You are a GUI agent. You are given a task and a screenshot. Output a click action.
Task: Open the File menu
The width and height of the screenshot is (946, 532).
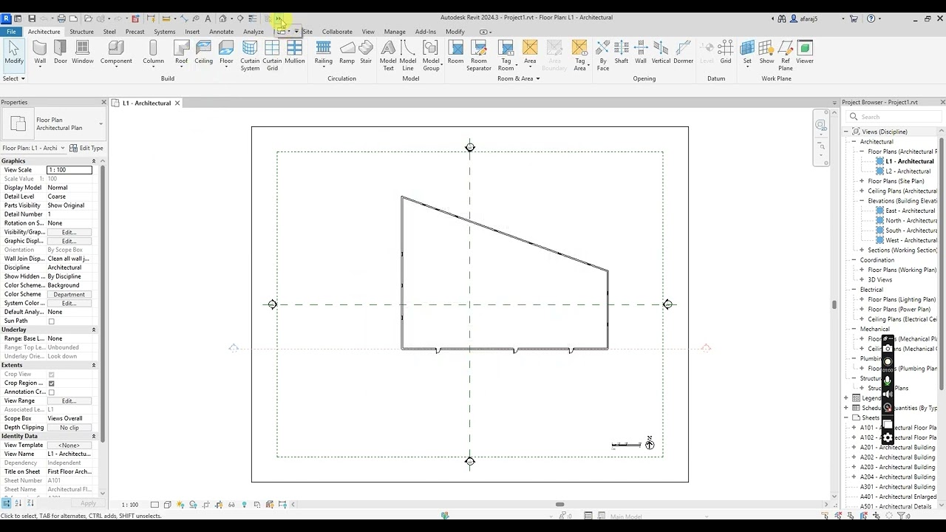[11, 32]
